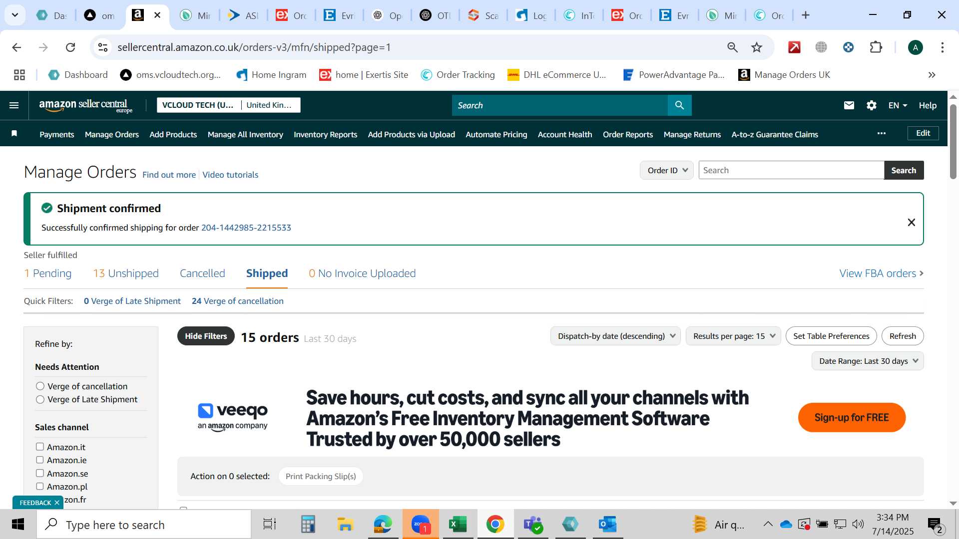Click the order search input field
Screen dimensions: 959x539
pyautogui.click(x=791, y=170)
